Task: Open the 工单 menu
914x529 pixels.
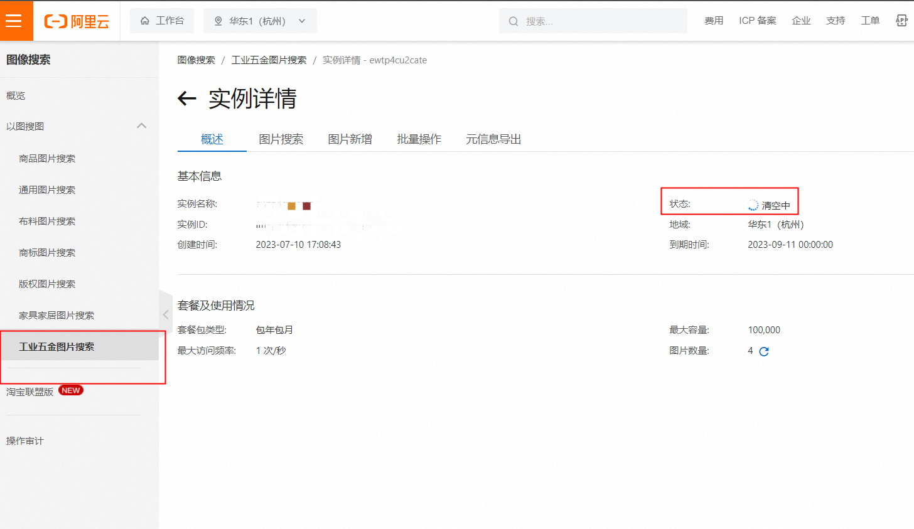Action: [870, 21]
